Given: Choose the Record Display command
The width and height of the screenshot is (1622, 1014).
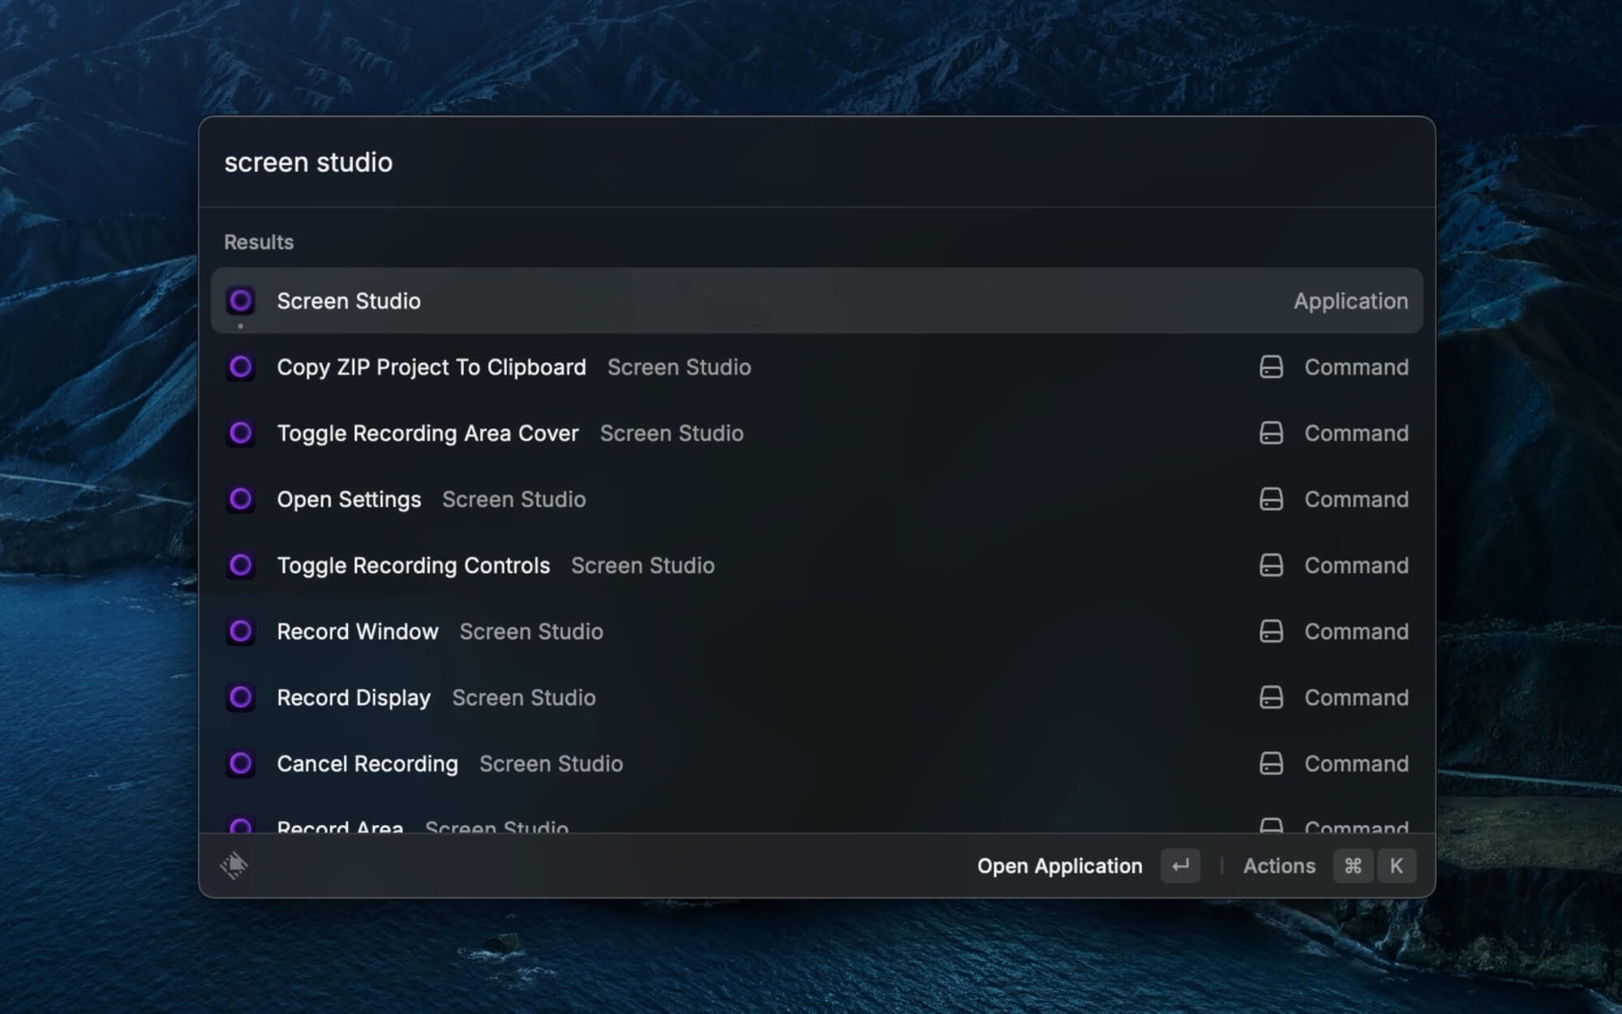Looking at the screenshot, I should 817,698.
